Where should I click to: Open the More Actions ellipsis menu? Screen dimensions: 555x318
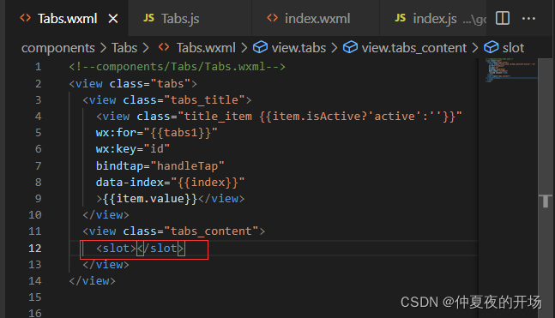pos(528,18)
